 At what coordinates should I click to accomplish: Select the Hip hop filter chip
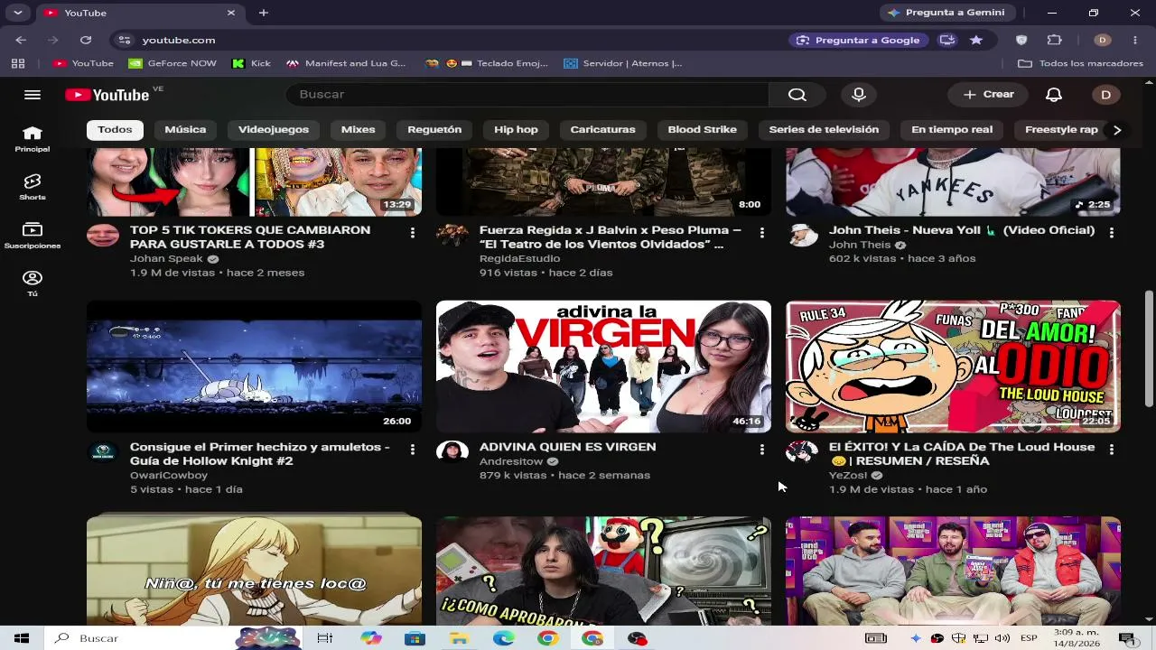[516, 130]
